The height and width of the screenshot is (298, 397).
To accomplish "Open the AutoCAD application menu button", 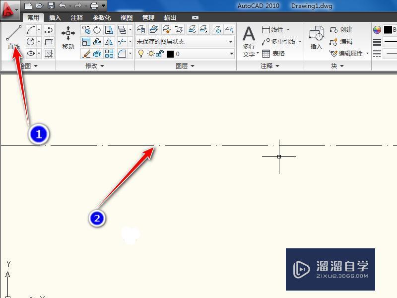I will pyautogui.click(x=9, y=10).
